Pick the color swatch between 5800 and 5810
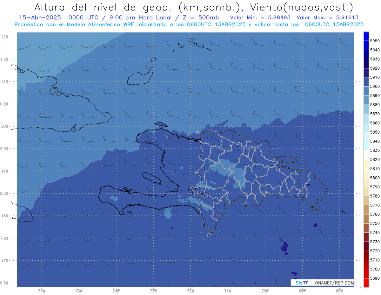The width and height of the screenshot is (381, 295). pyautogui.click(x=366, y=173)
